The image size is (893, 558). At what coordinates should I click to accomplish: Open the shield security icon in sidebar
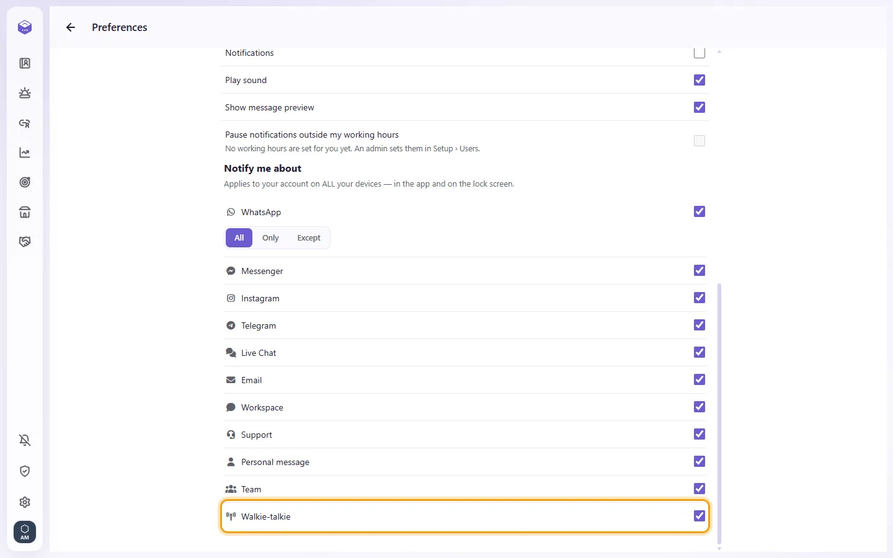[25, 471]
